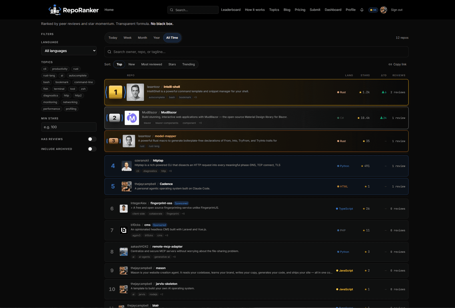Toggle the Include Archived switch
The width and height of the screenshot is (455, 308).
92,149
